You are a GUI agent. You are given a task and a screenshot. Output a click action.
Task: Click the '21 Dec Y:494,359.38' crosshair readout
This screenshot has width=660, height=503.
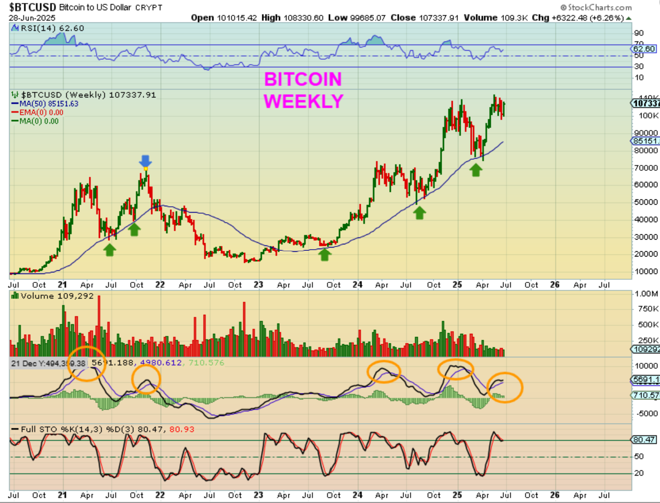(x=49, y=363)
